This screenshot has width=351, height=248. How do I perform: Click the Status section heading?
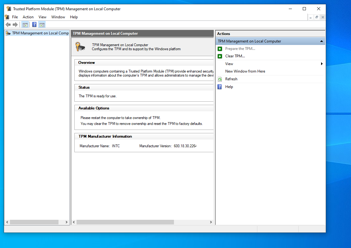(x=84, y=87)
